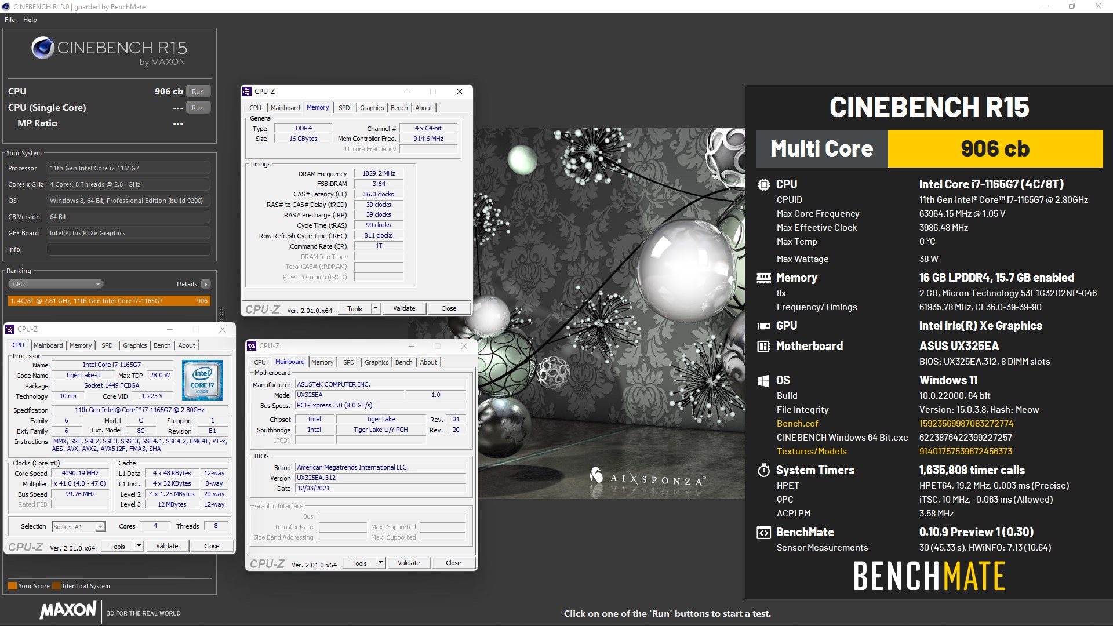Image resolution: width=1113 pixels, height=626 pixels.
Task: Click CPU-Z app icon in Memory window title
Action: coord(248,92)
